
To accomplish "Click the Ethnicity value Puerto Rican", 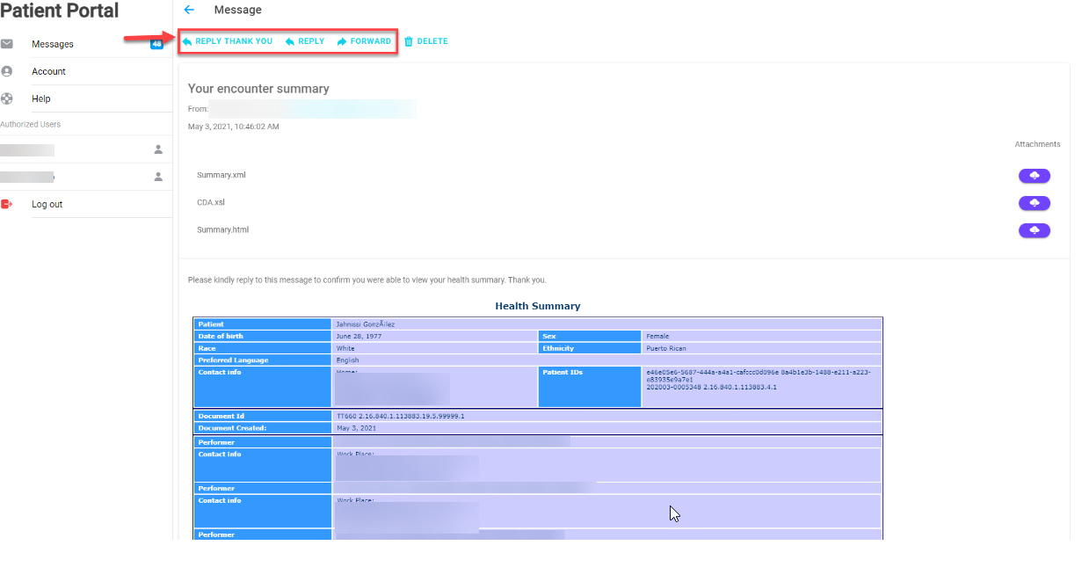I will (666, 348).
